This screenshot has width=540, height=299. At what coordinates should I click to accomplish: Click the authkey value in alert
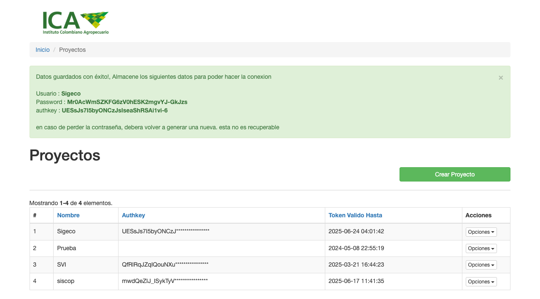click(x=114, y=110)
